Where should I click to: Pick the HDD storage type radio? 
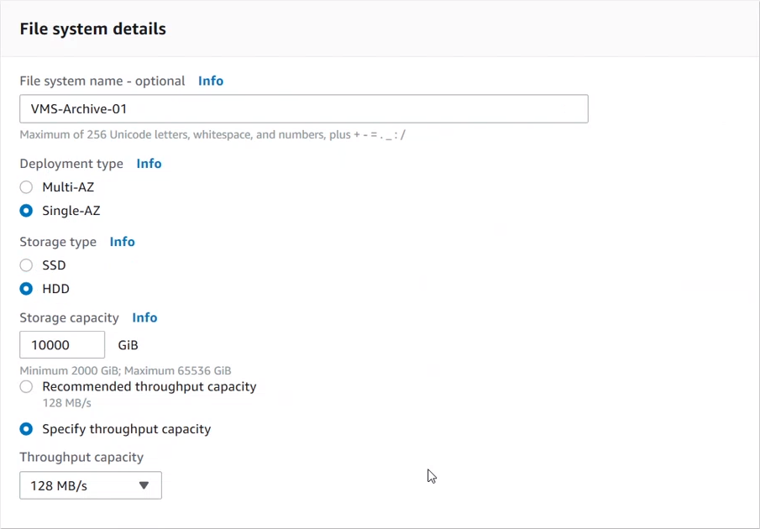pos(27,289)
